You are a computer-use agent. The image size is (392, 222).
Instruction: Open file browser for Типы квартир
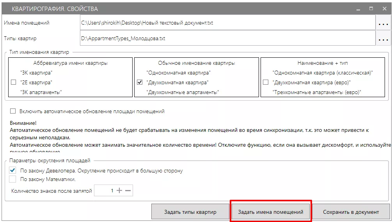[383, 39]
